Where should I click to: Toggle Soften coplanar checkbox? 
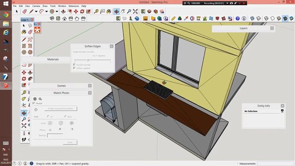74,68
